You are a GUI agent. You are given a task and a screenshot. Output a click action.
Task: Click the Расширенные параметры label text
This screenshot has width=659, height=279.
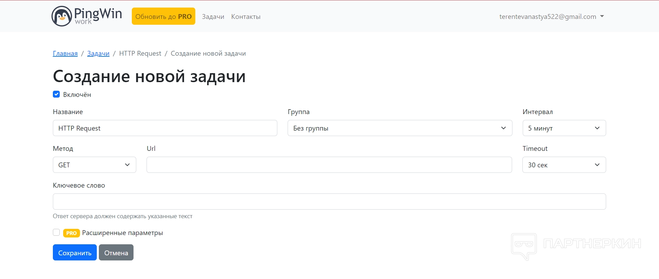pos(123,233)
